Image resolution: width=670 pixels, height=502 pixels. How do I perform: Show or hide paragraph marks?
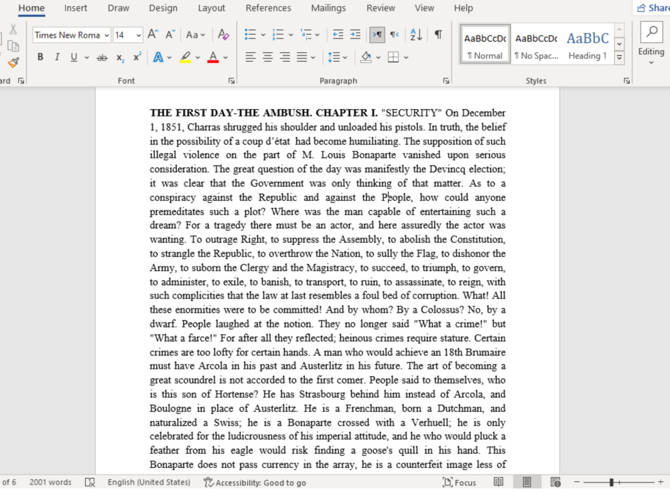pos(438,35)
